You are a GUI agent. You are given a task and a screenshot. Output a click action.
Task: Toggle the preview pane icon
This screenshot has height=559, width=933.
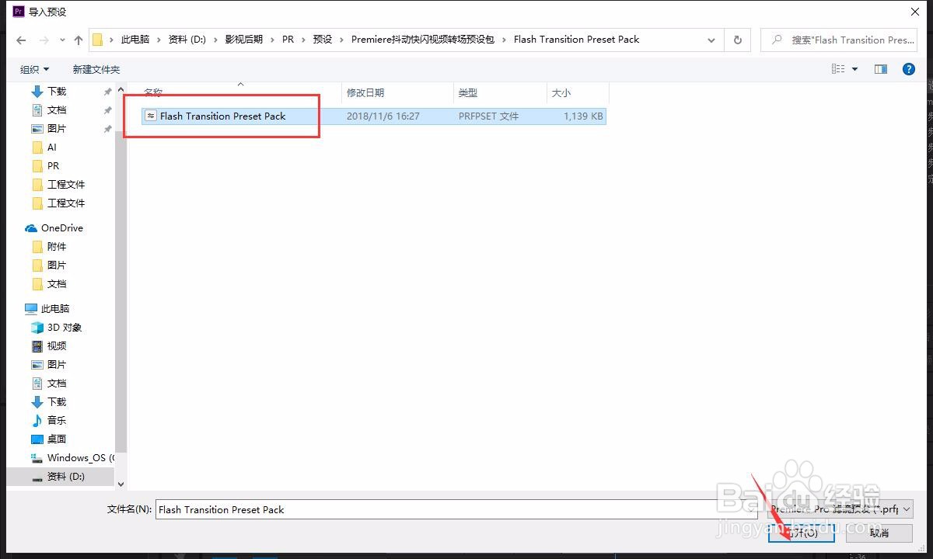click(x=881, y=69)
